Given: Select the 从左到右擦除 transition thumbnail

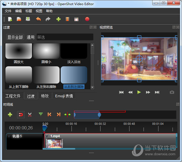Looking at the screenshot, I should point(46,75).
